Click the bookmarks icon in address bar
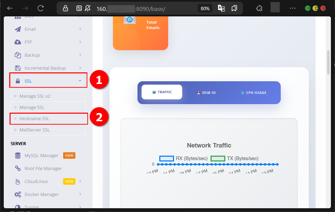Screen dimensions: 335x212 pyautogui.click(x=234, y=8)
